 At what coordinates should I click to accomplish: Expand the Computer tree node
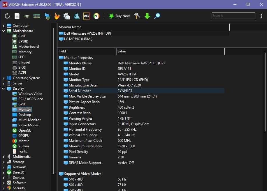pos(3,26)
